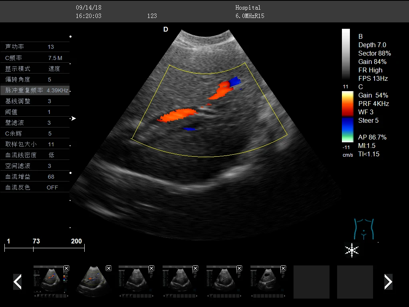Advance thumbnails with the right arrow

pyautogui.click(x=388, y=282)
